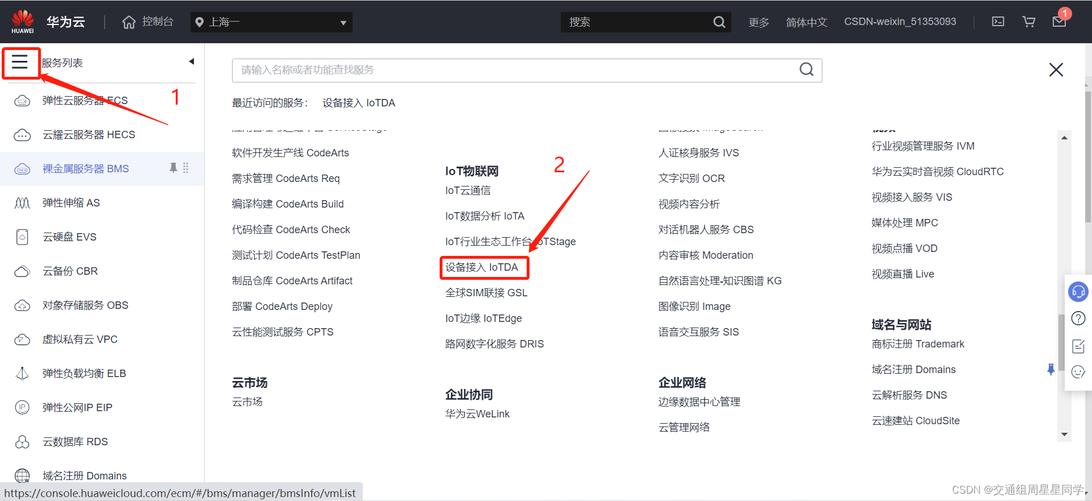
Task: Close the service list panel X
Action: pyautogui.click(x=1056, y=69)
